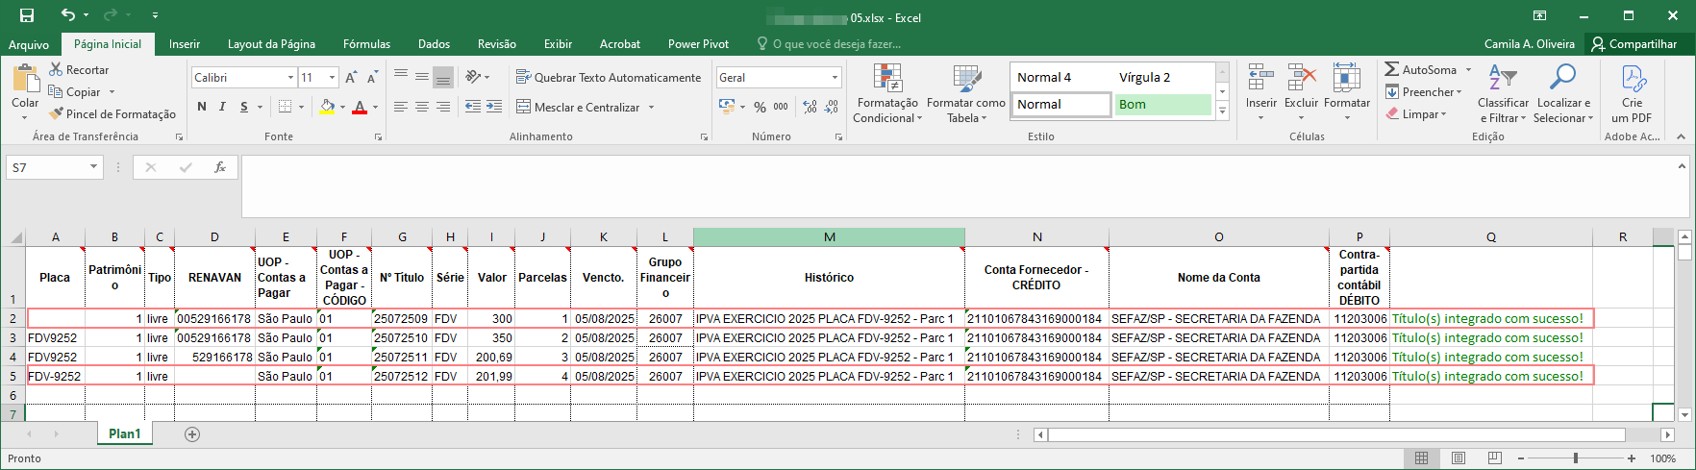Open the Borders icon in the Fonte group
The width and height of the screenshot is (1696, 470).
click(x=286, y=107)
